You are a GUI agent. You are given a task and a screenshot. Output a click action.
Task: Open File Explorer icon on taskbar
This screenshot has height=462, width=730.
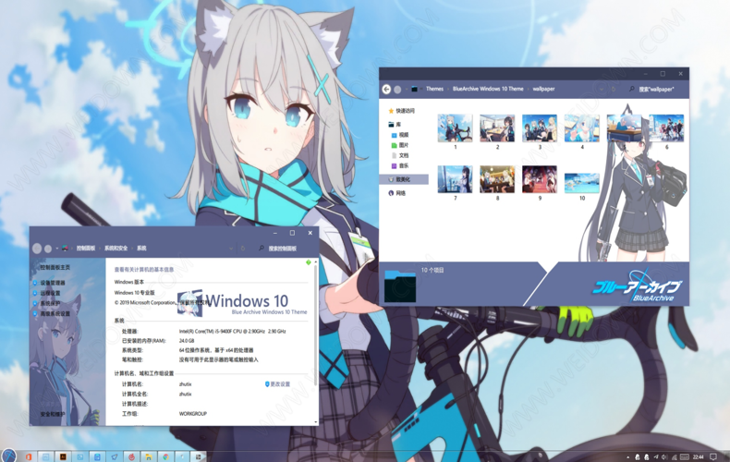pos(149,456)
